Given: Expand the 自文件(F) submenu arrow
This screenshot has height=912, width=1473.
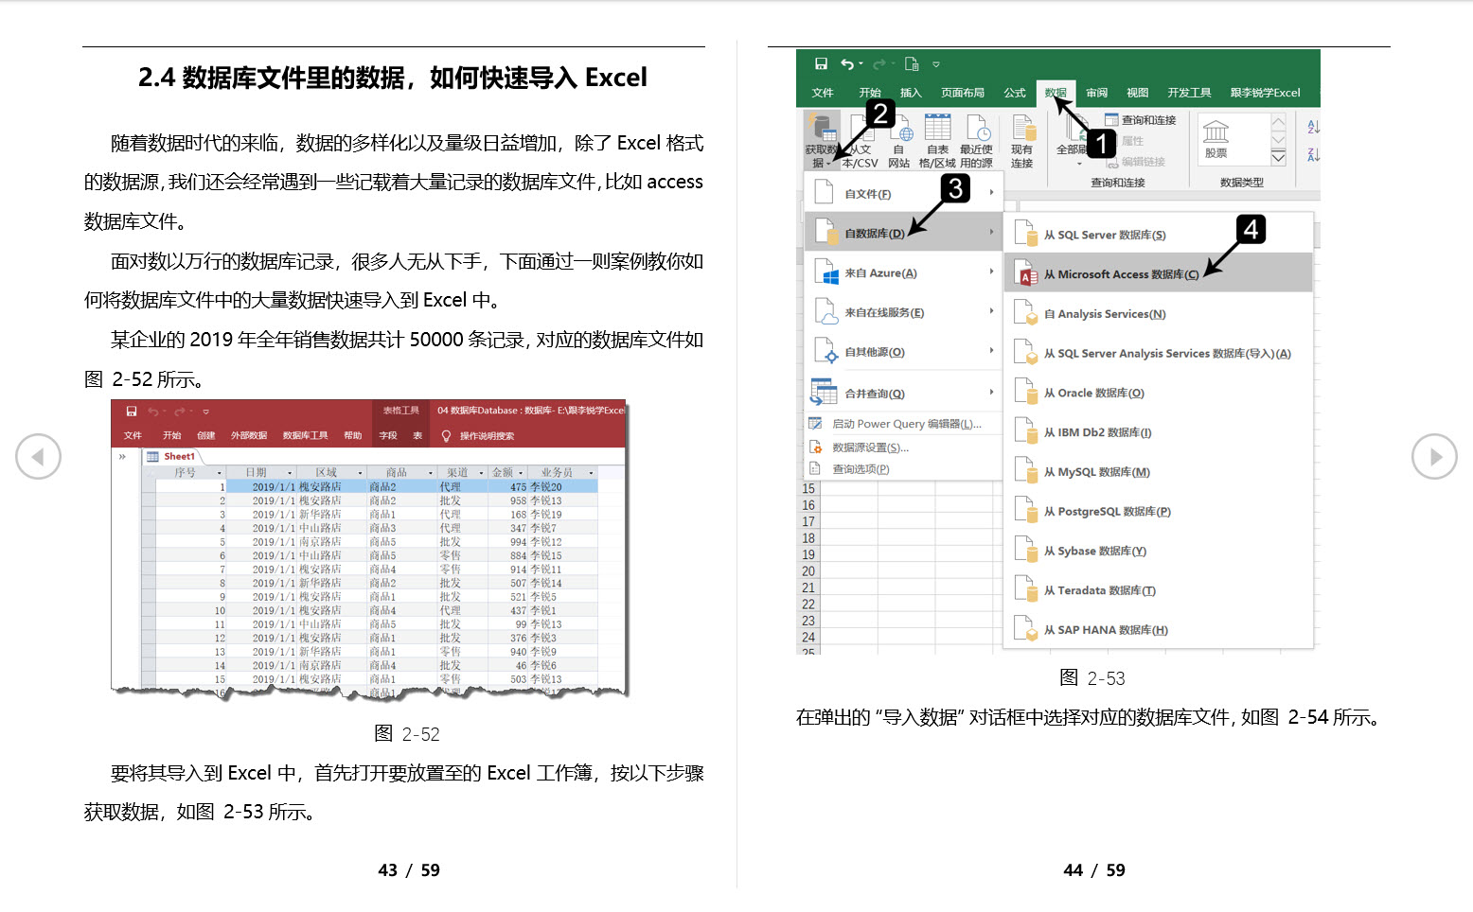Looking at the screenshot, I should coord(991,193).
